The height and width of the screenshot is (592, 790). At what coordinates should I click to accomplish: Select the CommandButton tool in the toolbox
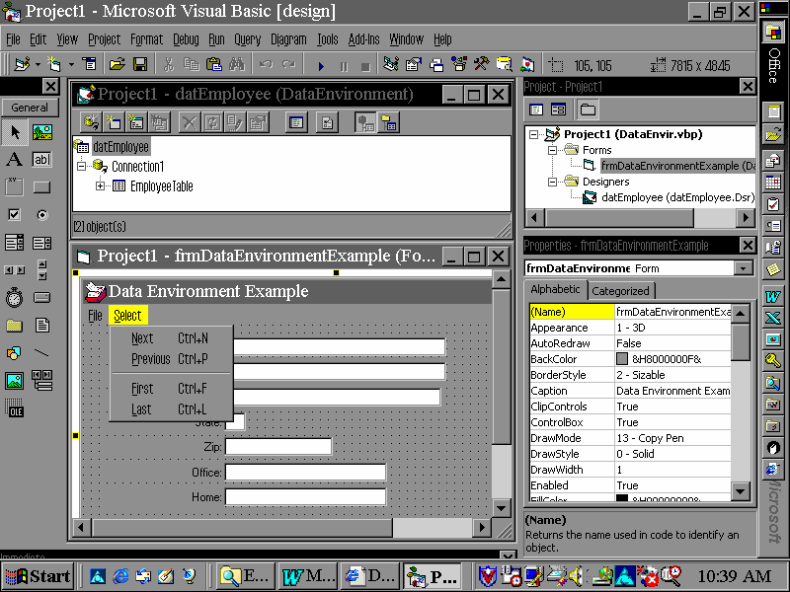coord(41,187)
